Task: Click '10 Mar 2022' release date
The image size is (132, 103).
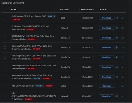Action: pos(87,18)
